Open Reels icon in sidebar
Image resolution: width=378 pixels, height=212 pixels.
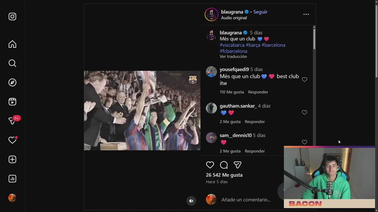12,102
